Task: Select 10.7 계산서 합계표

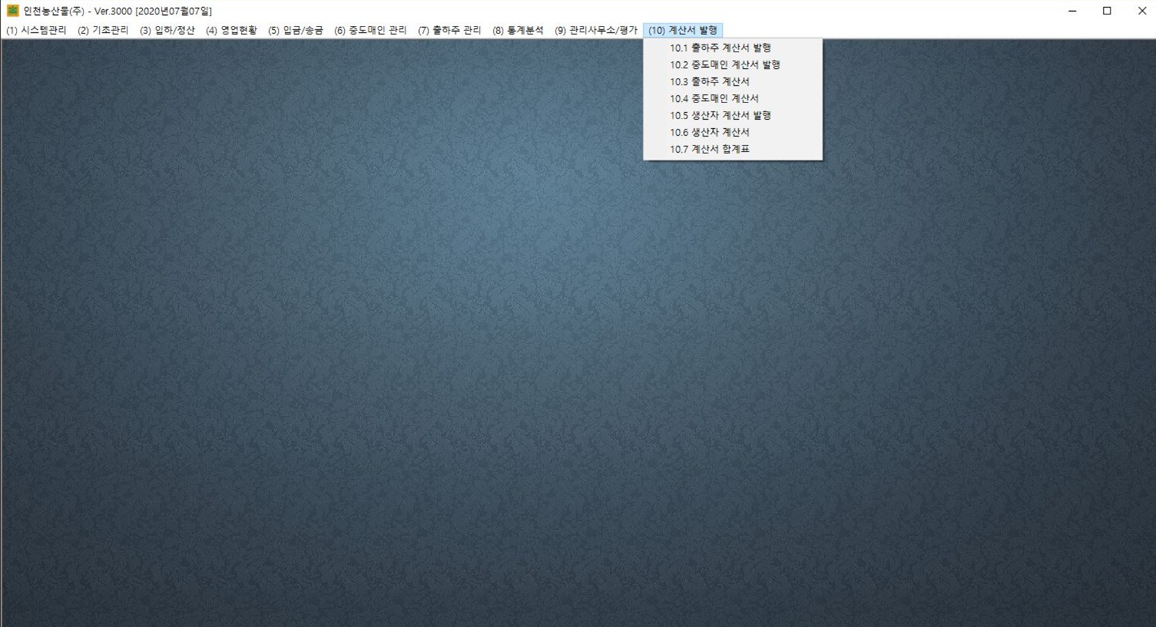Action: 709,149
